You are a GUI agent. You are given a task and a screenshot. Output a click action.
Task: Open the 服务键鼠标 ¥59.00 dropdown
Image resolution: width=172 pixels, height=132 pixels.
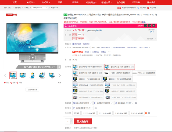124,103
